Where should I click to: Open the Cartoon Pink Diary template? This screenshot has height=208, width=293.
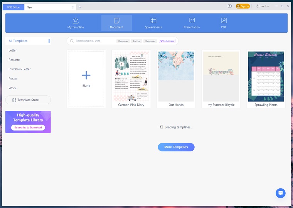131,79
